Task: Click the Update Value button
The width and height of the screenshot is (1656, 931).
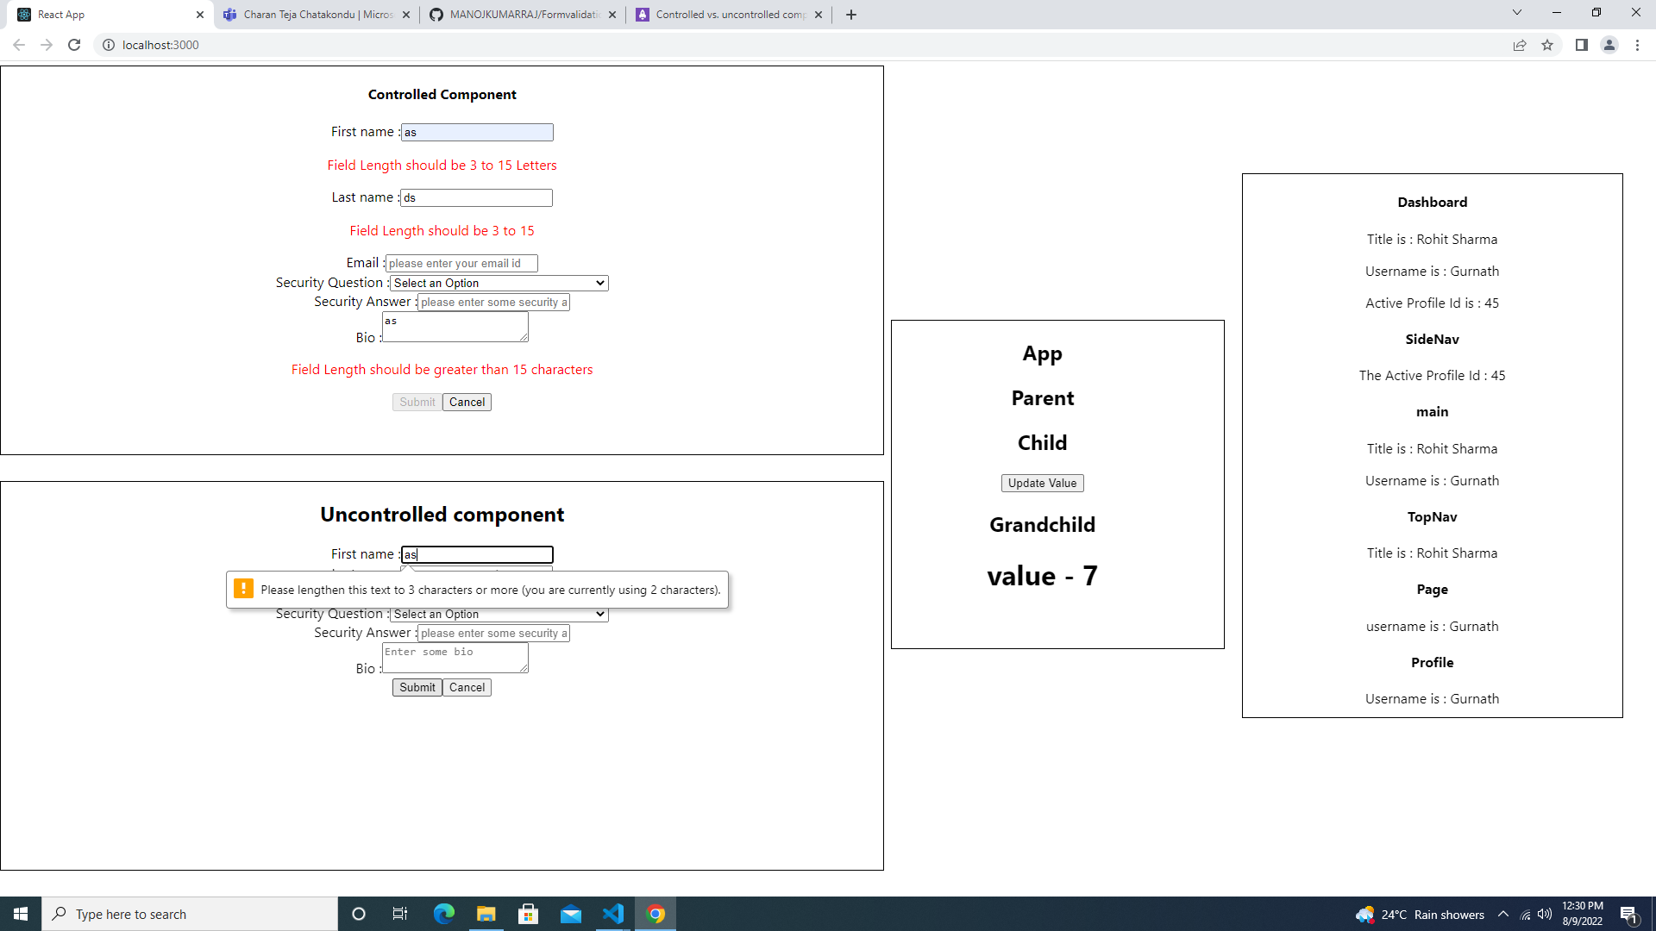Action: point(1042,483)
